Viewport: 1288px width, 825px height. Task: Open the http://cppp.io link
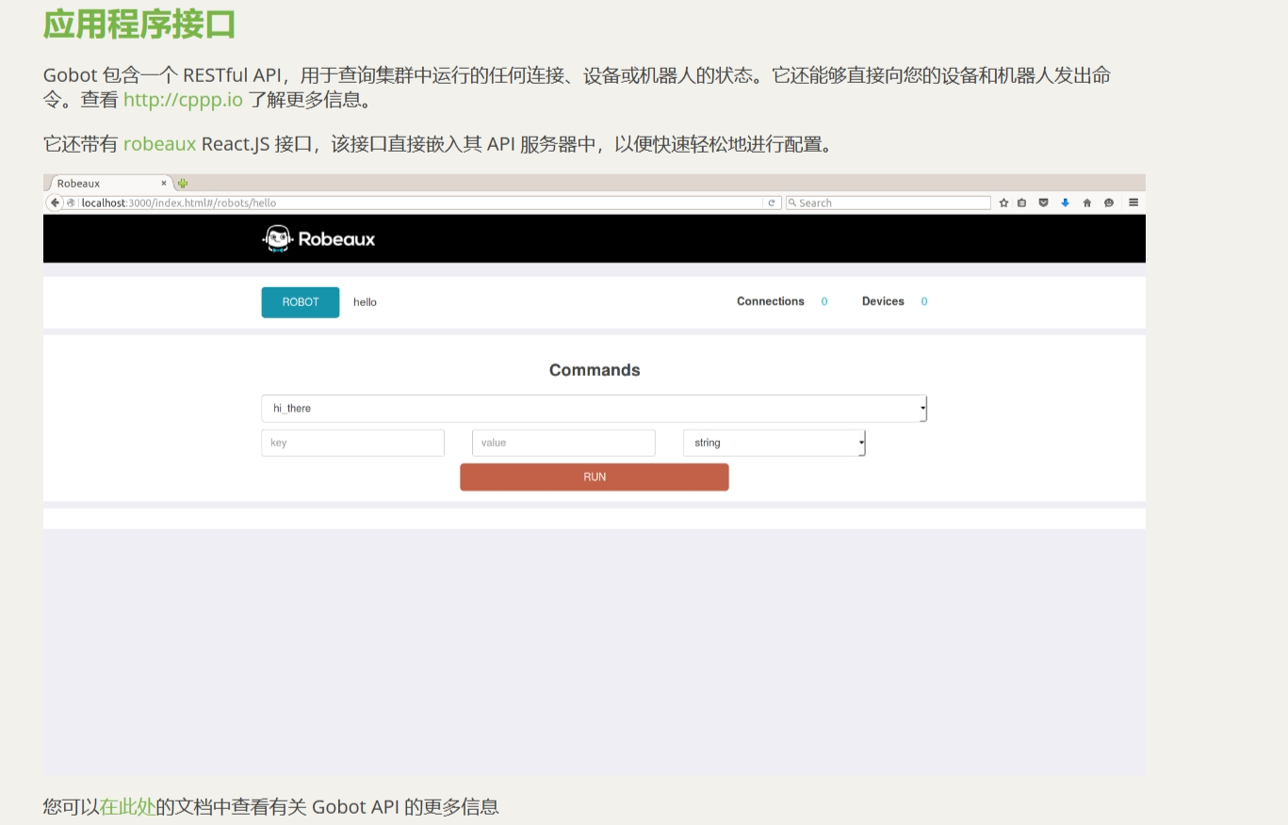[x=183, y=100]
